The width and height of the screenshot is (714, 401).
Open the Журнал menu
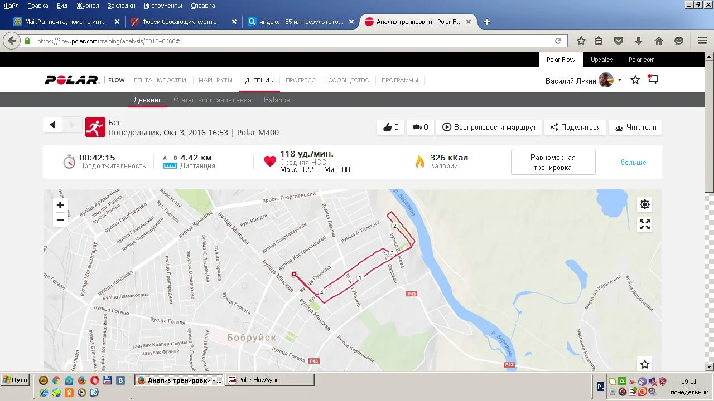pyautogui.click(x=88, y=6)
